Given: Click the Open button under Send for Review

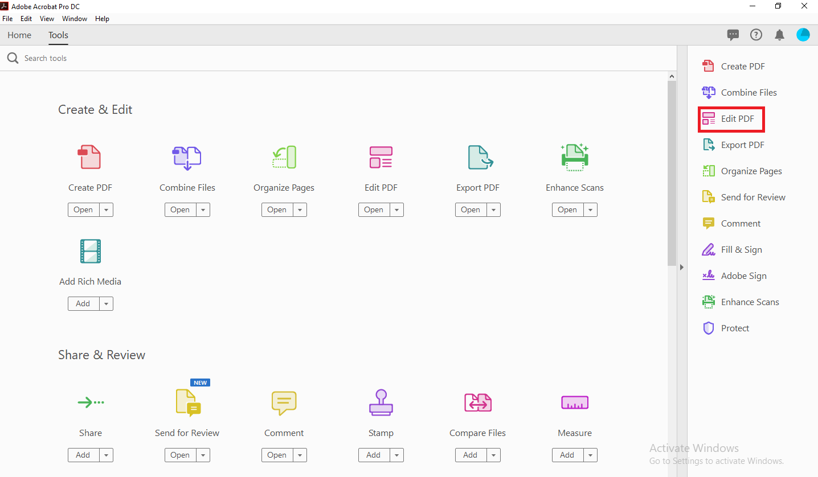Looking at the screenshot, I should (x=180, y=455).
